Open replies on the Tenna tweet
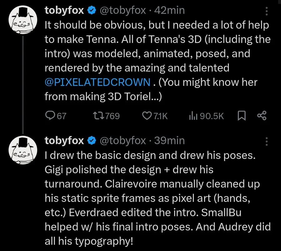The image size is (281, 251). [56, 116]
